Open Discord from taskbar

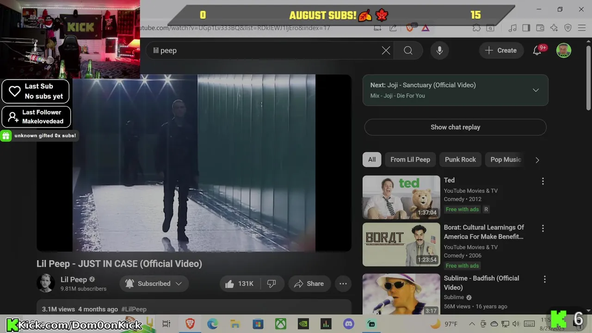coord(349,324)
